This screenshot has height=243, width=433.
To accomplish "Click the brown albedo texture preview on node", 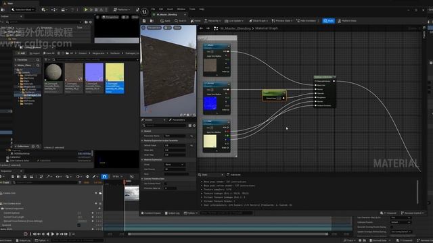I will point(210,65).
